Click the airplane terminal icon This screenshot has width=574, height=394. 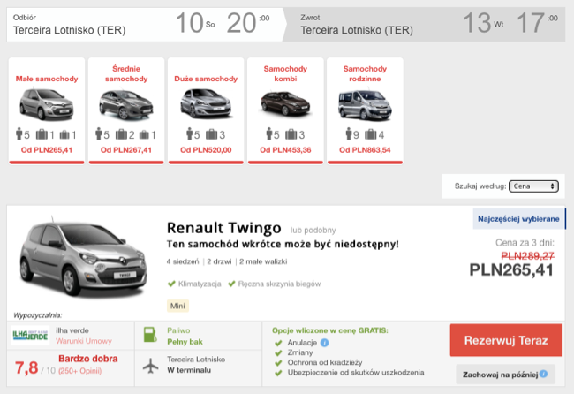click(x=148, y=366)
